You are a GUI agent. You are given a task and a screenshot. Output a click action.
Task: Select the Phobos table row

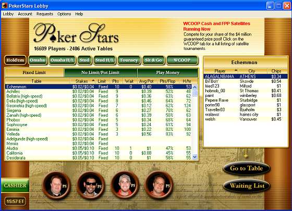click(x=99, y=120)
